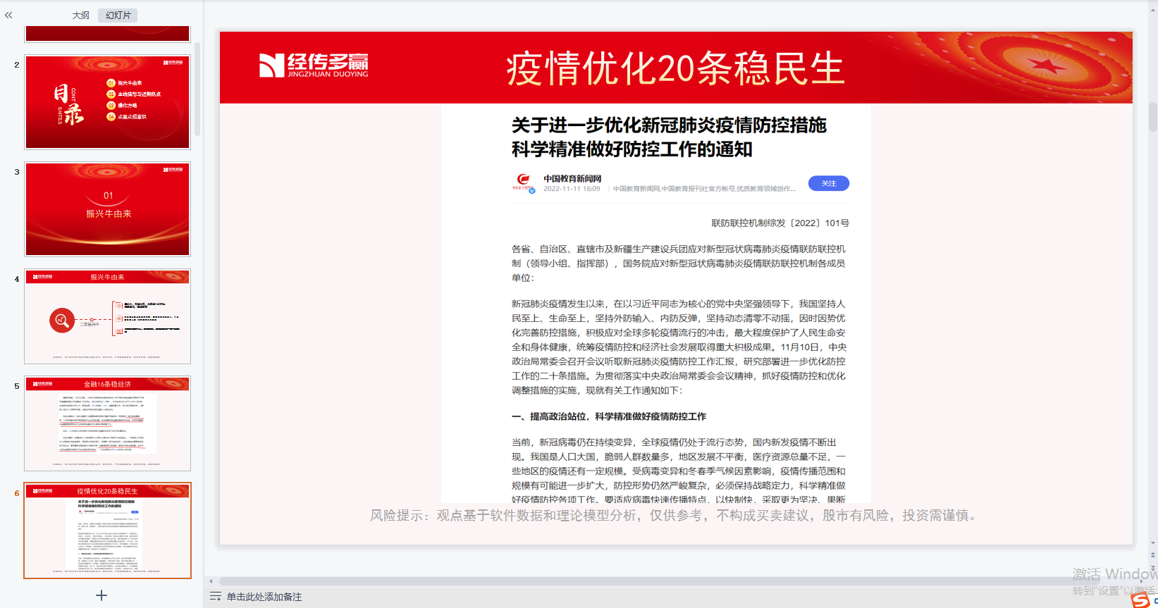1158x608 pixels.
Task: Click slide number 2 label in the panel
Action: click(17, 65)
